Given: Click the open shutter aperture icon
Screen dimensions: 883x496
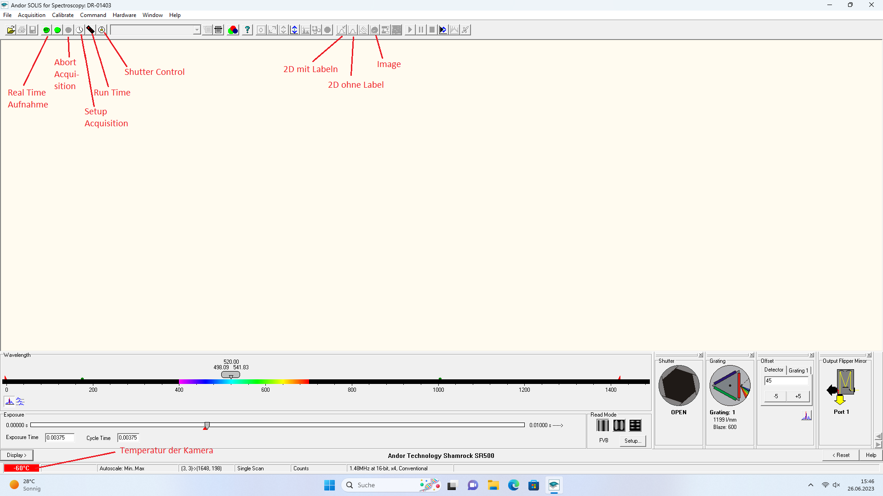Looking at the screenshot, I should 679,385.
